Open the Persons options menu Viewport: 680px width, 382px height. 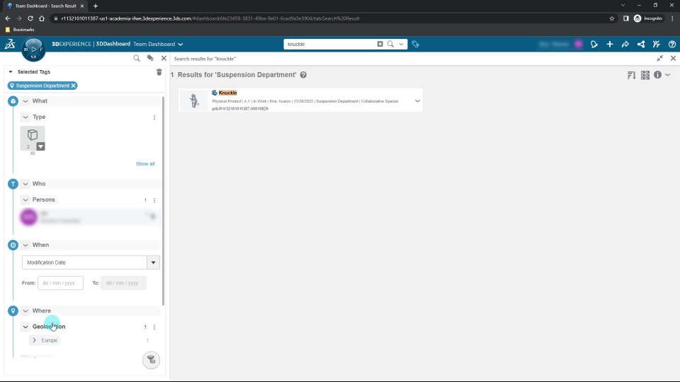(154, 200)
